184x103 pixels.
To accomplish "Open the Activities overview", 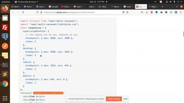I will coord(6,2).
